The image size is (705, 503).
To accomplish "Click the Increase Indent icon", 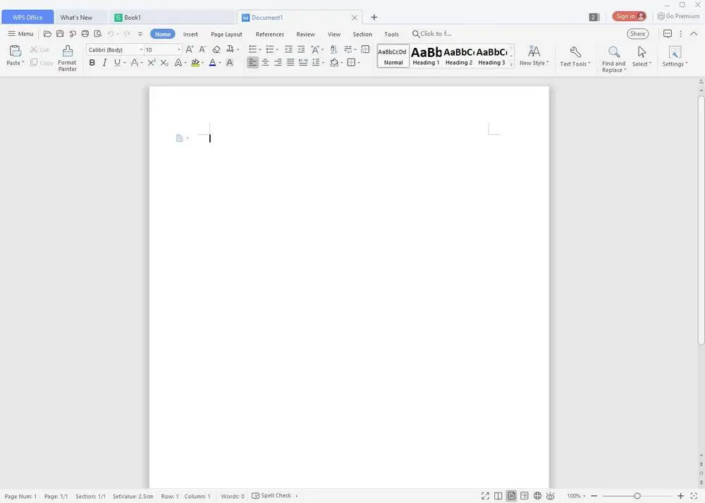I will click(x=301, y=49).
